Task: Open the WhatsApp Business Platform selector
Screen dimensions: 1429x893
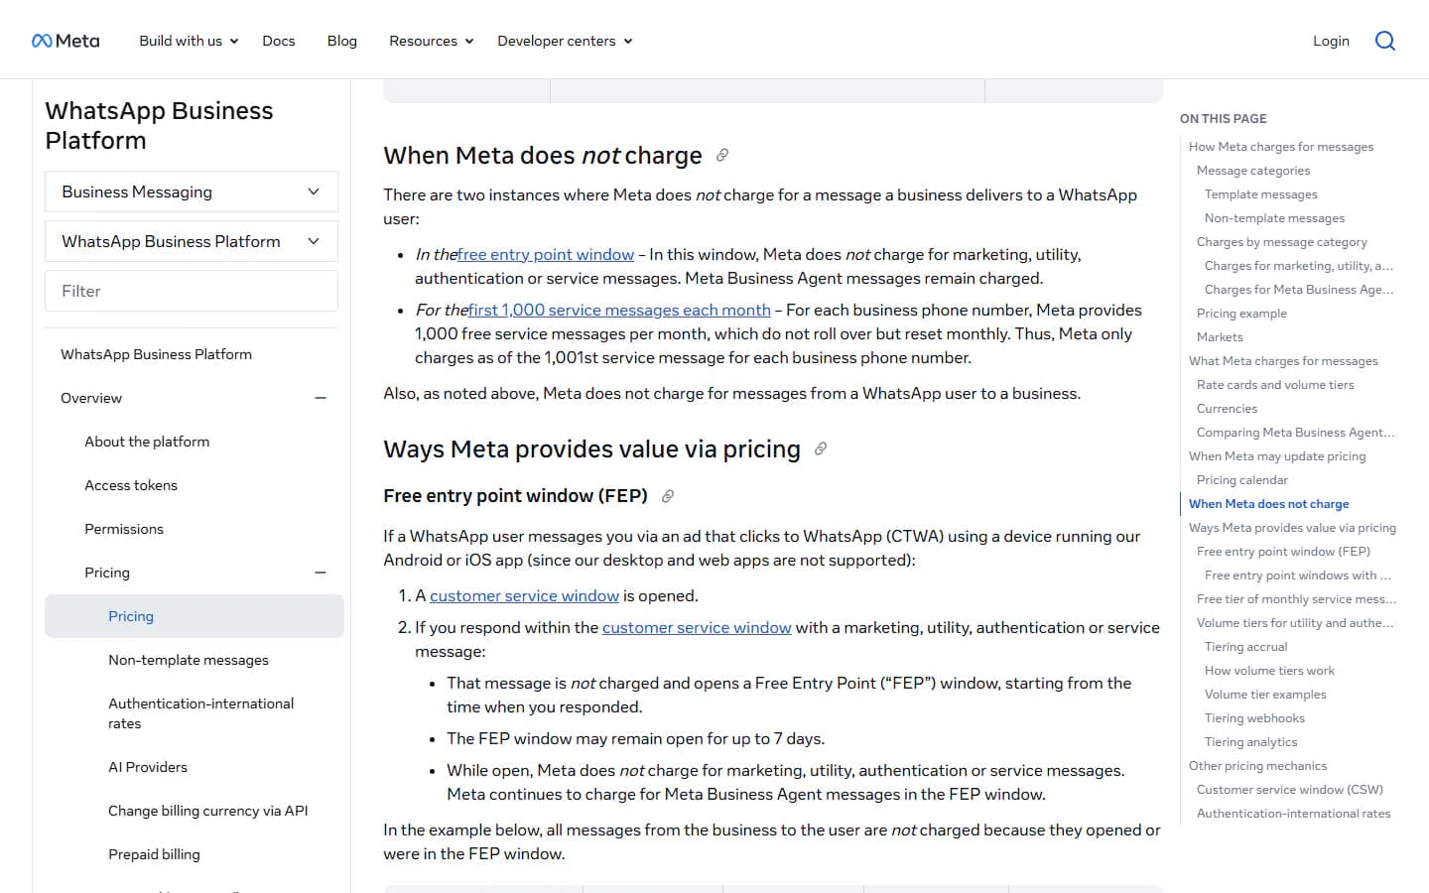Action: click(192, 241)
